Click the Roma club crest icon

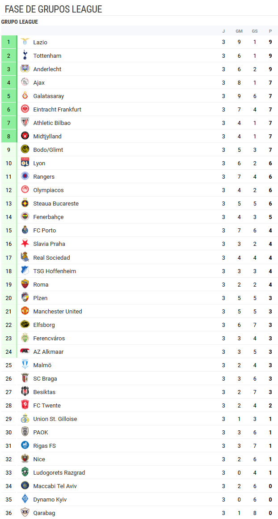[x=25, y=284]
